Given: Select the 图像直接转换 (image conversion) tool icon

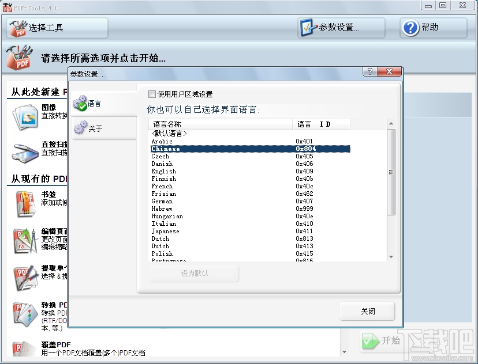Looking at the screenshot, I should tap(24, 118).
